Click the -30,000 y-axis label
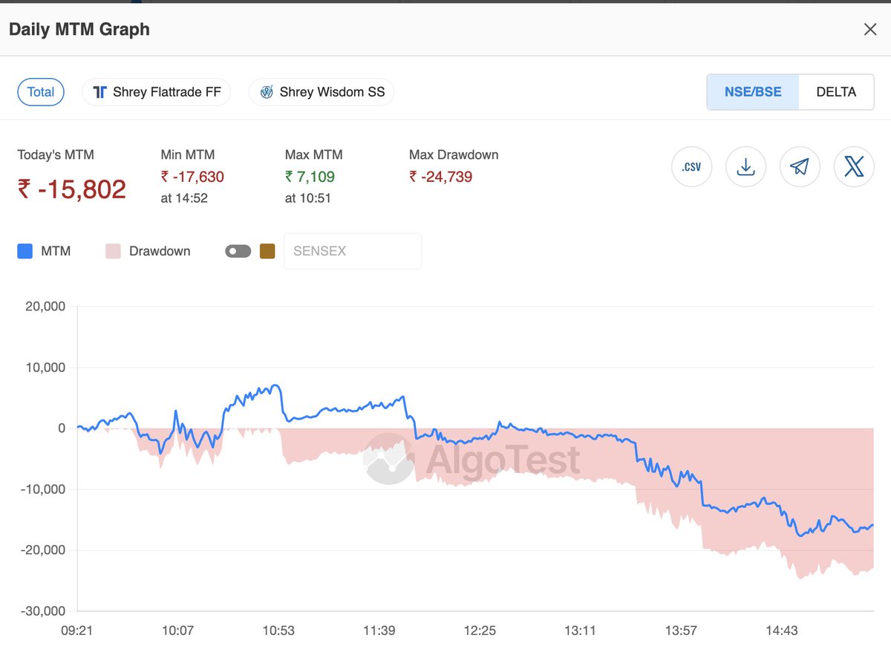This screenshot has width=891, height=655. 42,611
